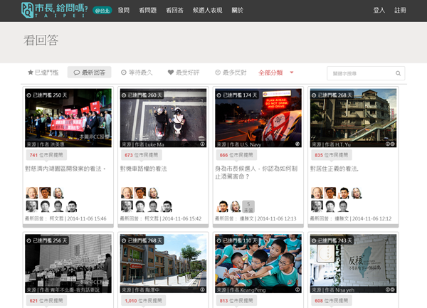Click the 市長,給問嗎 site logo
The height and width of the screenshot is (308, 427).
(x=55, y=10)
